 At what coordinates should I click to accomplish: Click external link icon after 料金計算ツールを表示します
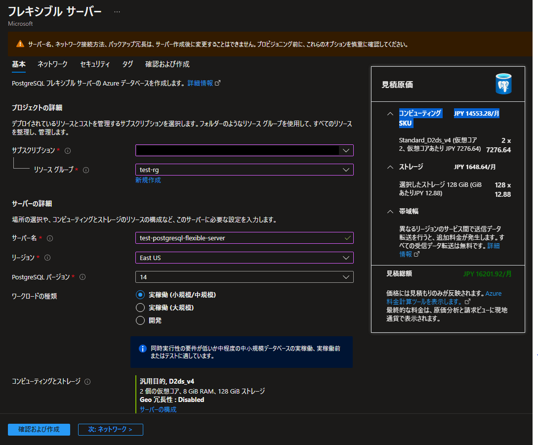pos(467,302)
